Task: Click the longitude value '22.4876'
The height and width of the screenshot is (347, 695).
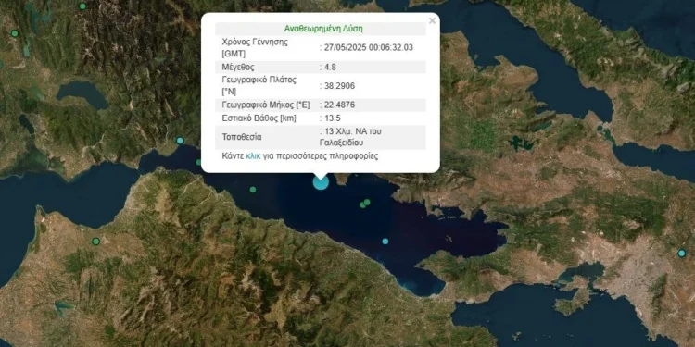Action: pos(339,105)
